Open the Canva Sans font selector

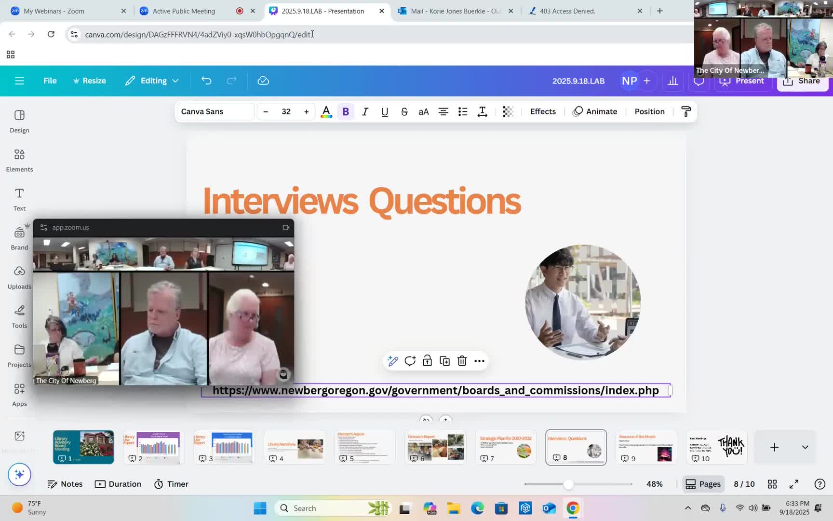(x=215, y=111)
